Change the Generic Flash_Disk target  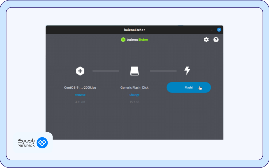click(134, 95)
